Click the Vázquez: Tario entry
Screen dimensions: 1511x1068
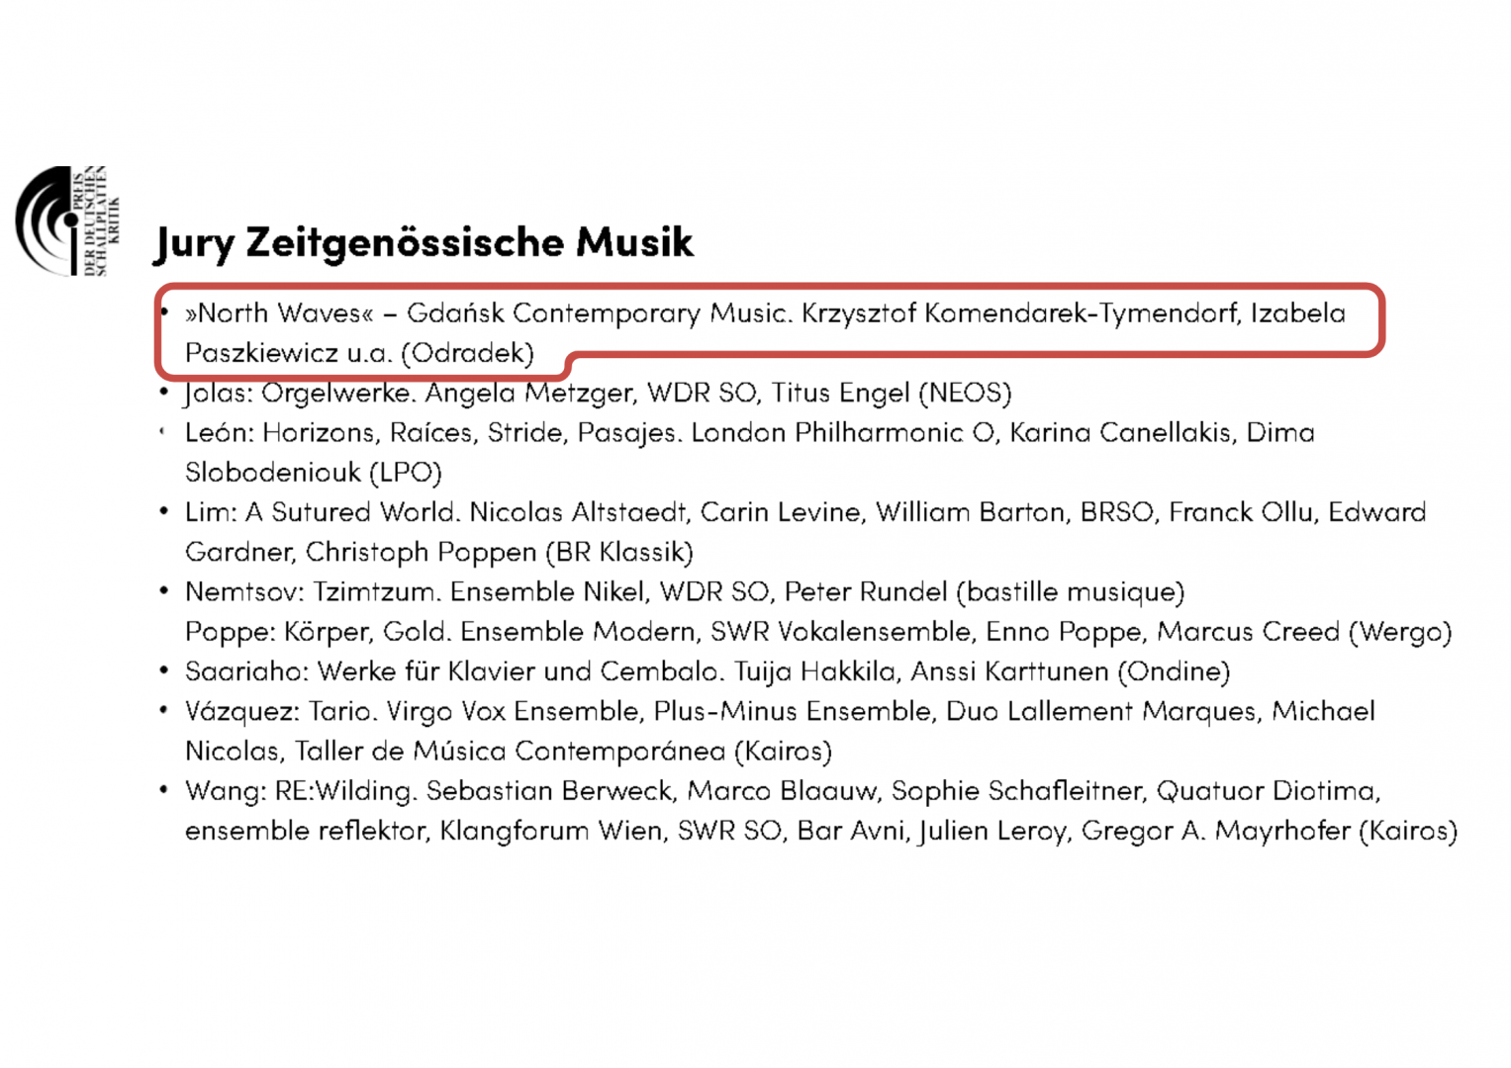(778, 712)
